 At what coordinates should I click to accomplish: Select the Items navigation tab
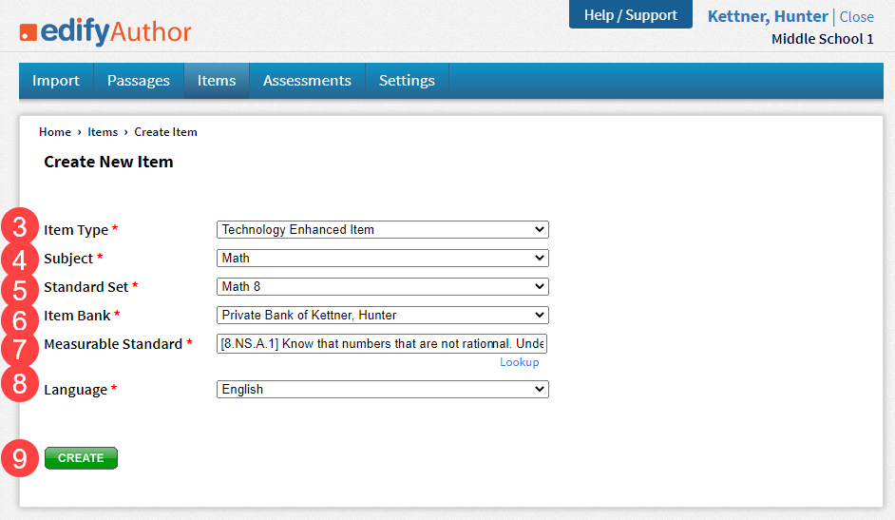click(217, 81)
